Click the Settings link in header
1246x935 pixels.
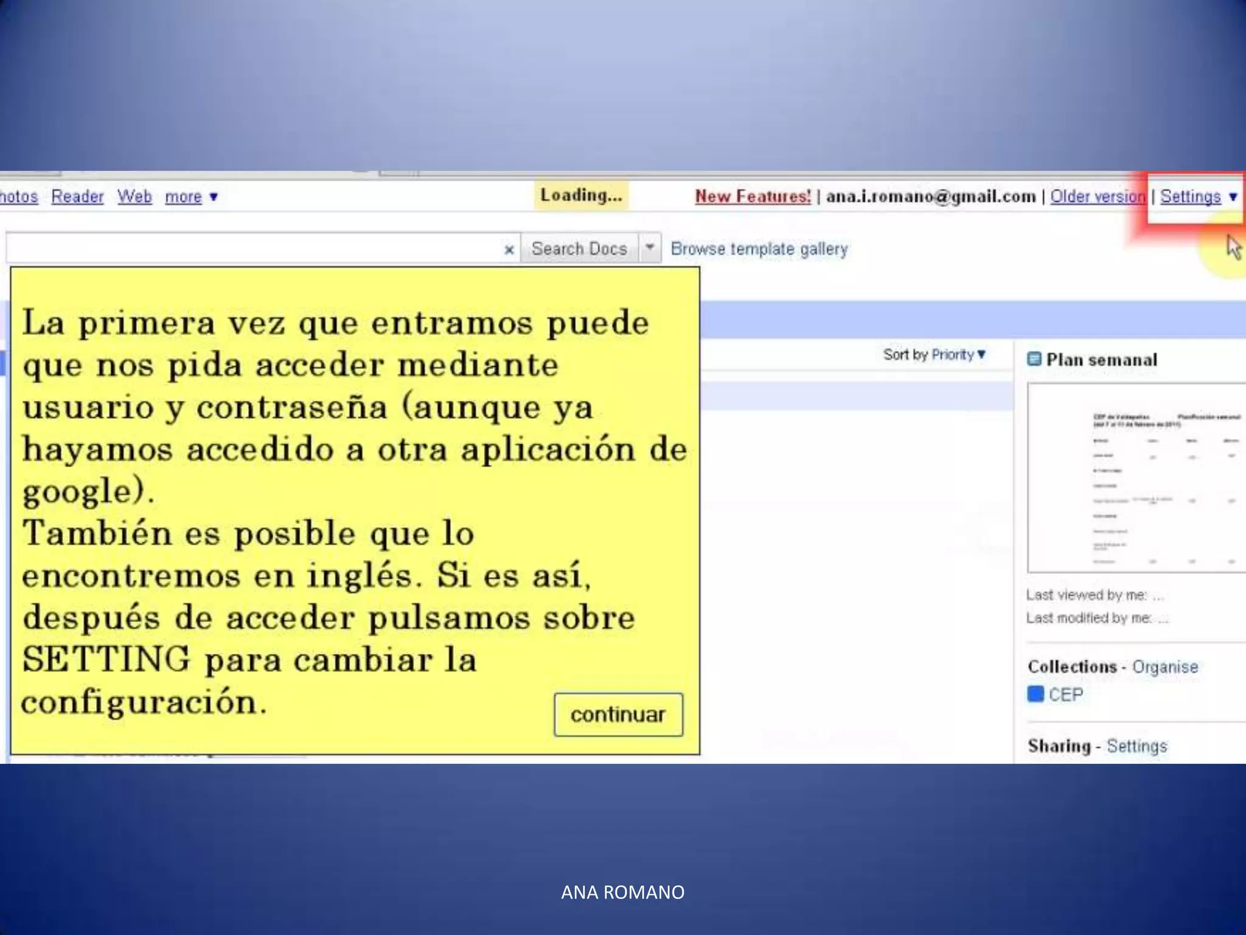coord(1190,197)
